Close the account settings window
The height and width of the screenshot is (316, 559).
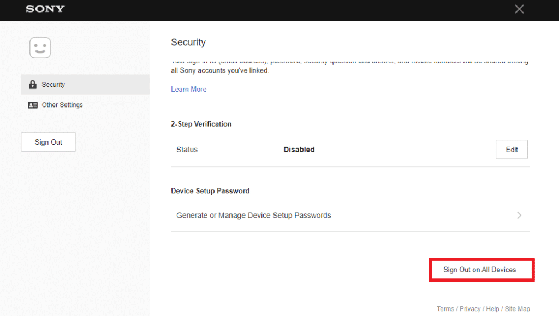(519, 9)
